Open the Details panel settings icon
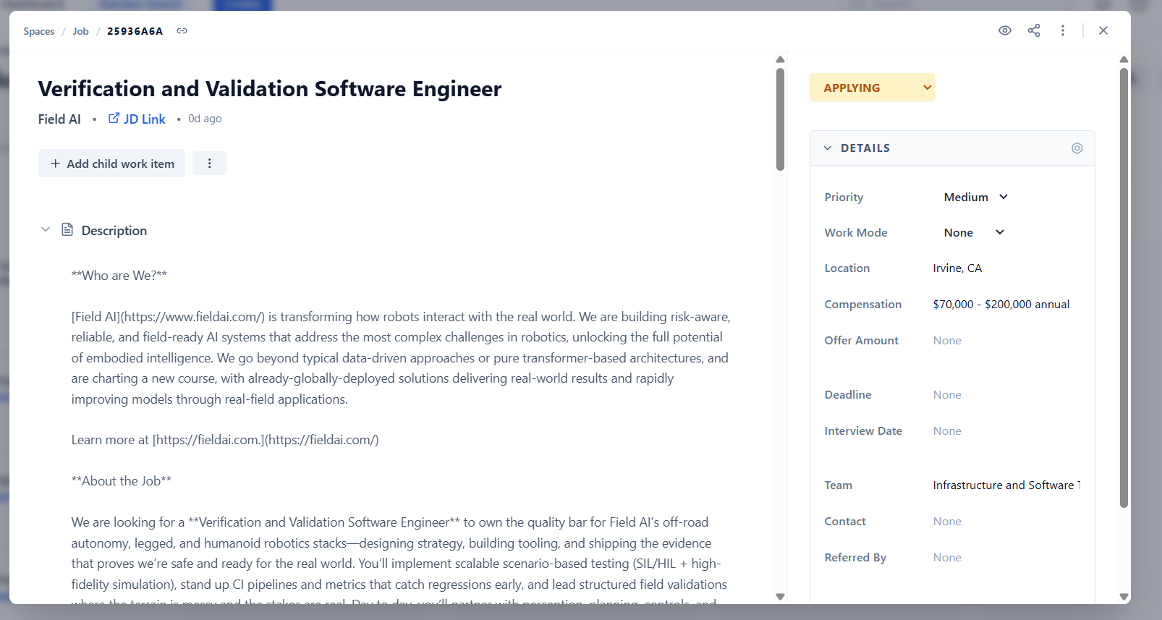The image size is (1162, 620). pos(1077,148)
